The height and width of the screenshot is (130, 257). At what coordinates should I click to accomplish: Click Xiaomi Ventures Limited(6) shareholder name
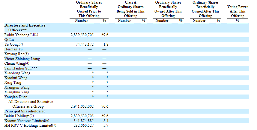[x=27, y=121]
